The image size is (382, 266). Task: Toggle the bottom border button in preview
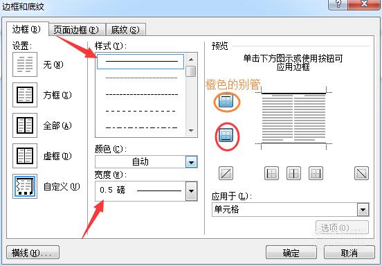pyautogui.click(x=226, y=135)
